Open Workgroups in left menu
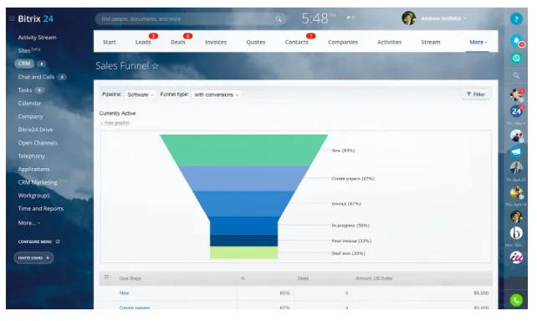This screenshot has height=321, width=537. tap(34, 196)
